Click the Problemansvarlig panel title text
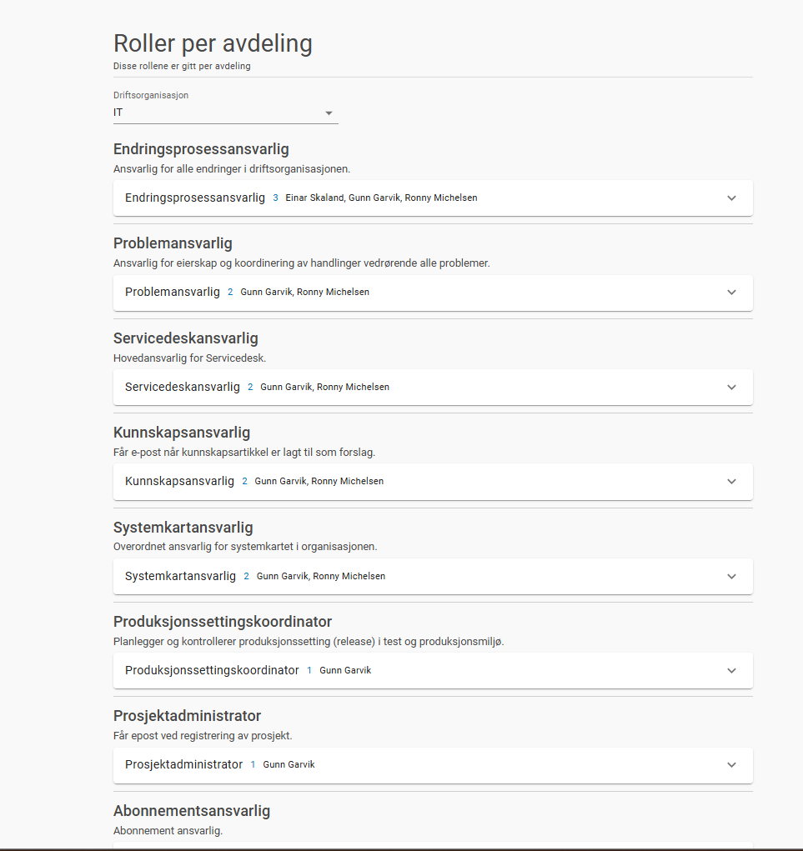 [x=173, y=293]
